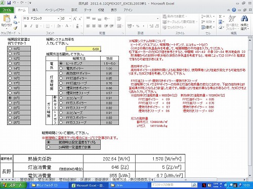This screenshot has width=253, height=189.
Task: Toggle Bold formatting
Action: click(25, 26)
